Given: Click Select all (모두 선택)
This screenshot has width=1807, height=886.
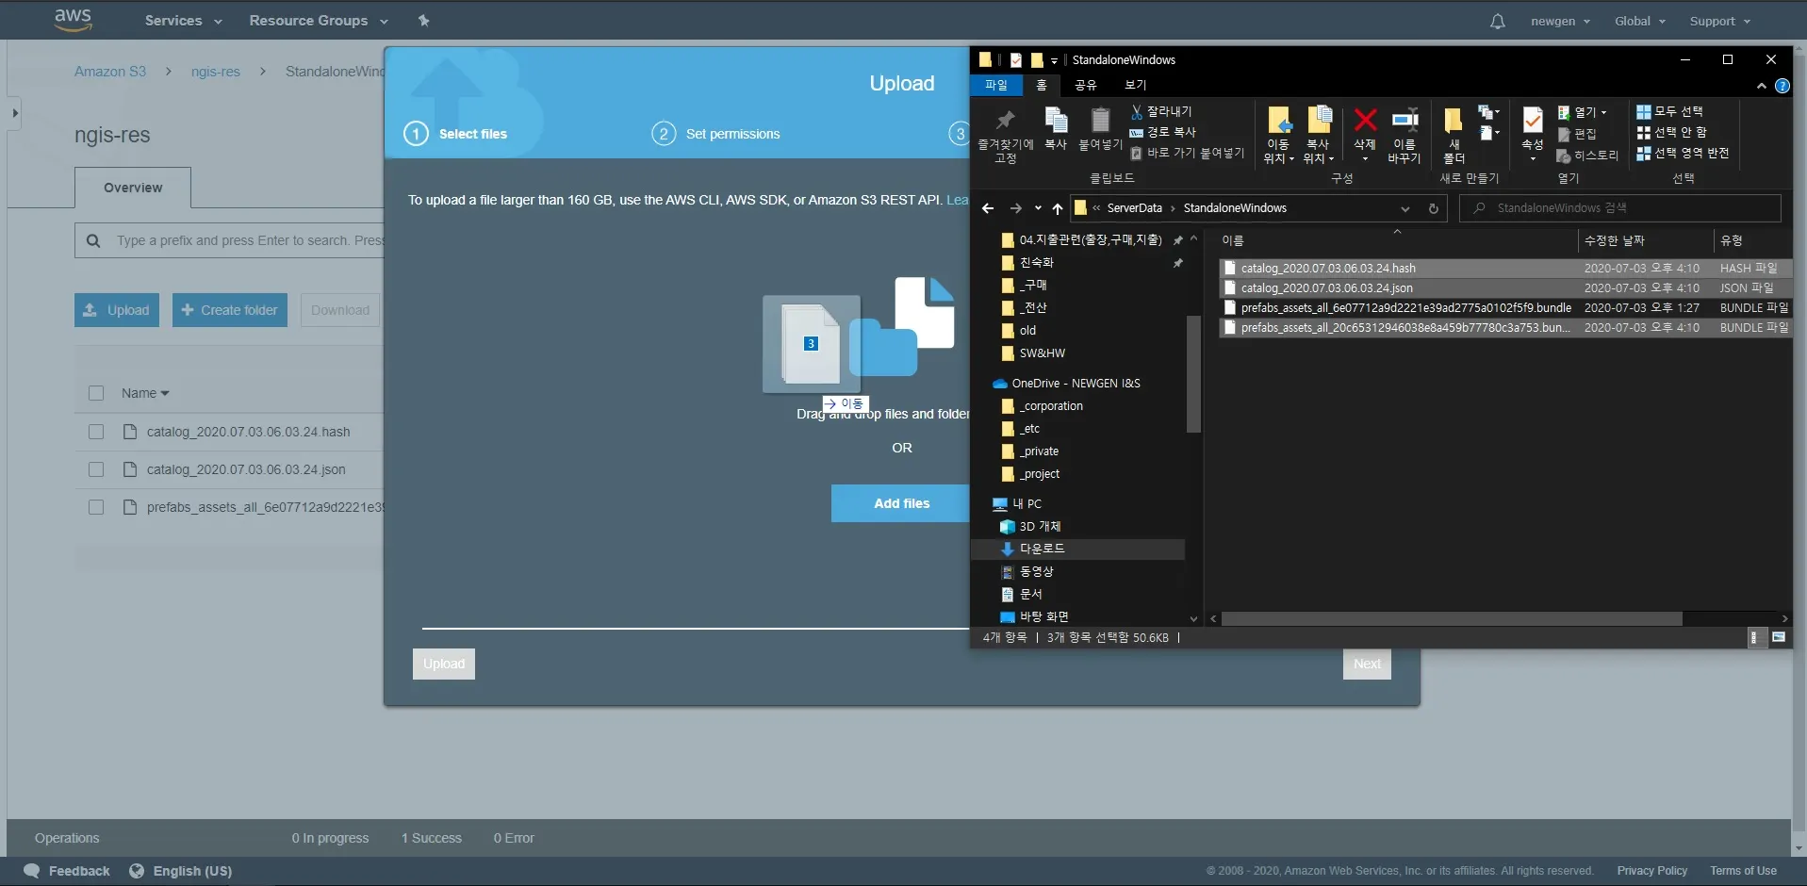Looking at the screenshot, I should point(1669,111).
